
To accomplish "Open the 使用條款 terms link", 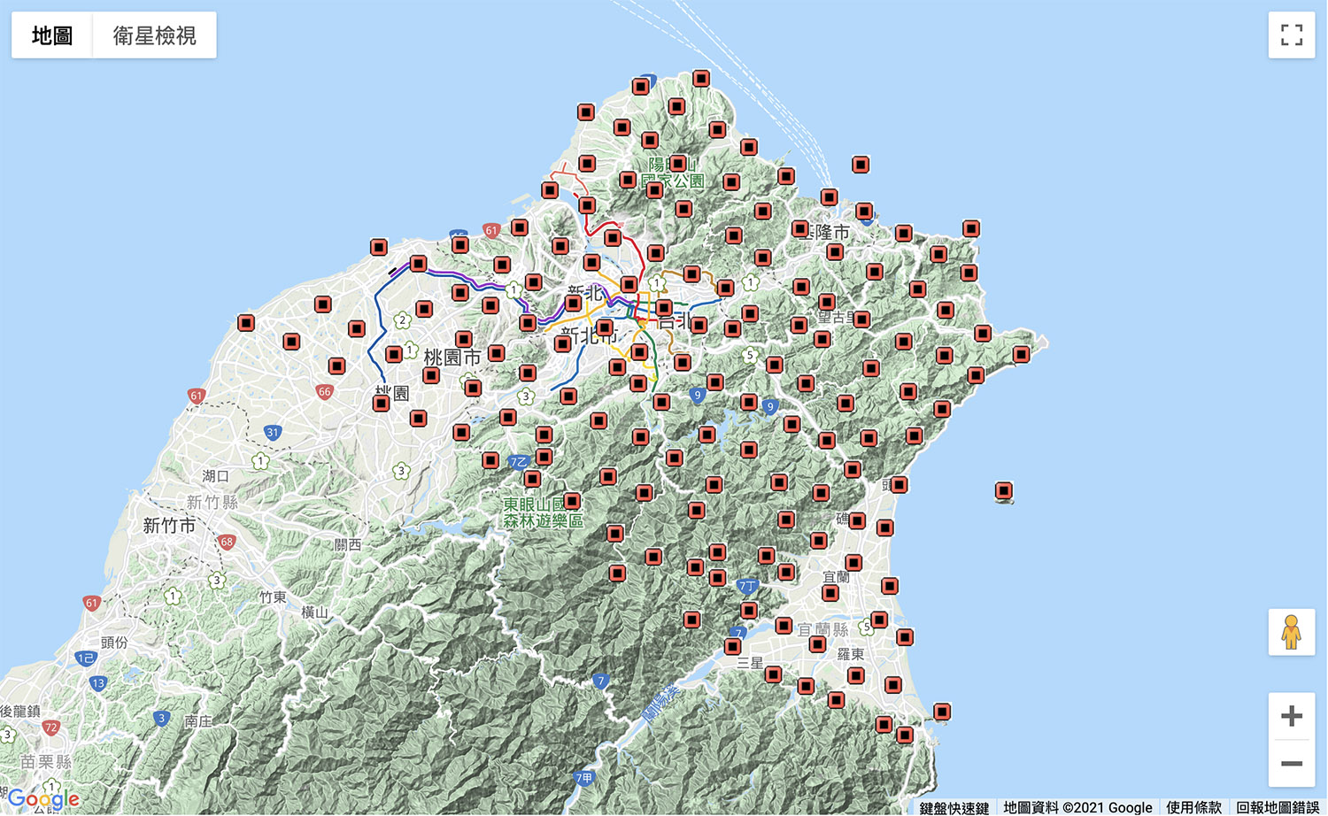I will (1193, 807).
